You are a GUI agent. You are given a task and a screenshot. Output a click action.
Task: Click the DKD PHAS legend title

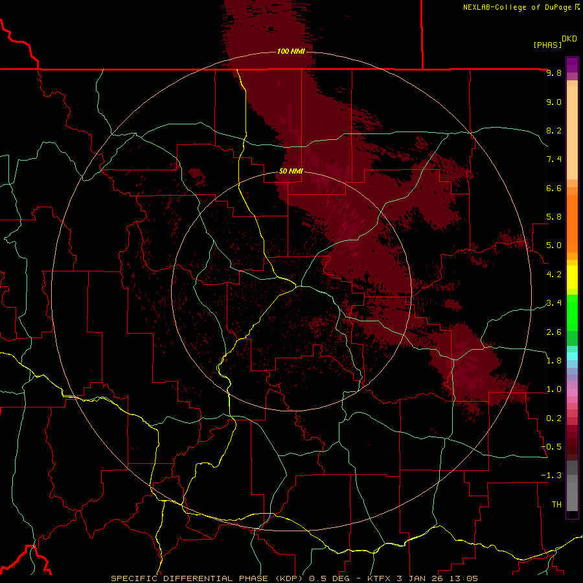tap(554, 42)
